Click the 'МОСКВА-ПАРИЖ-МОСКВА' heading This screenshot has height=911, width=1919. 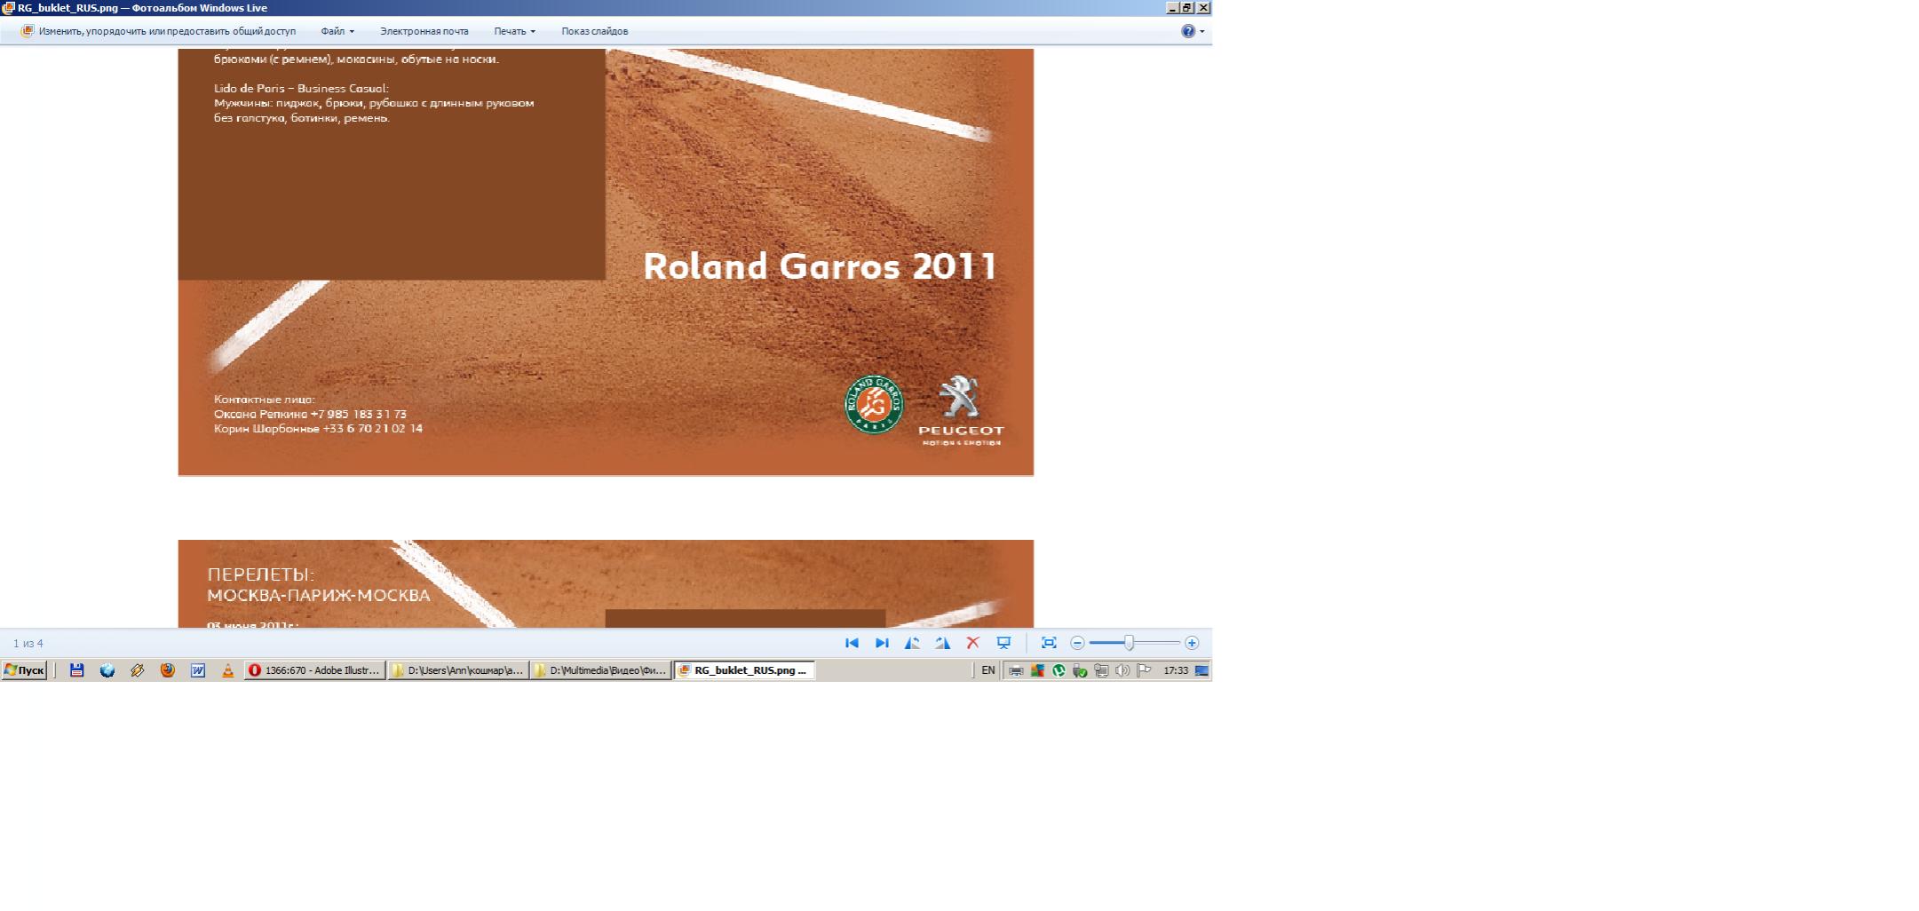click(x=319, y=595)
